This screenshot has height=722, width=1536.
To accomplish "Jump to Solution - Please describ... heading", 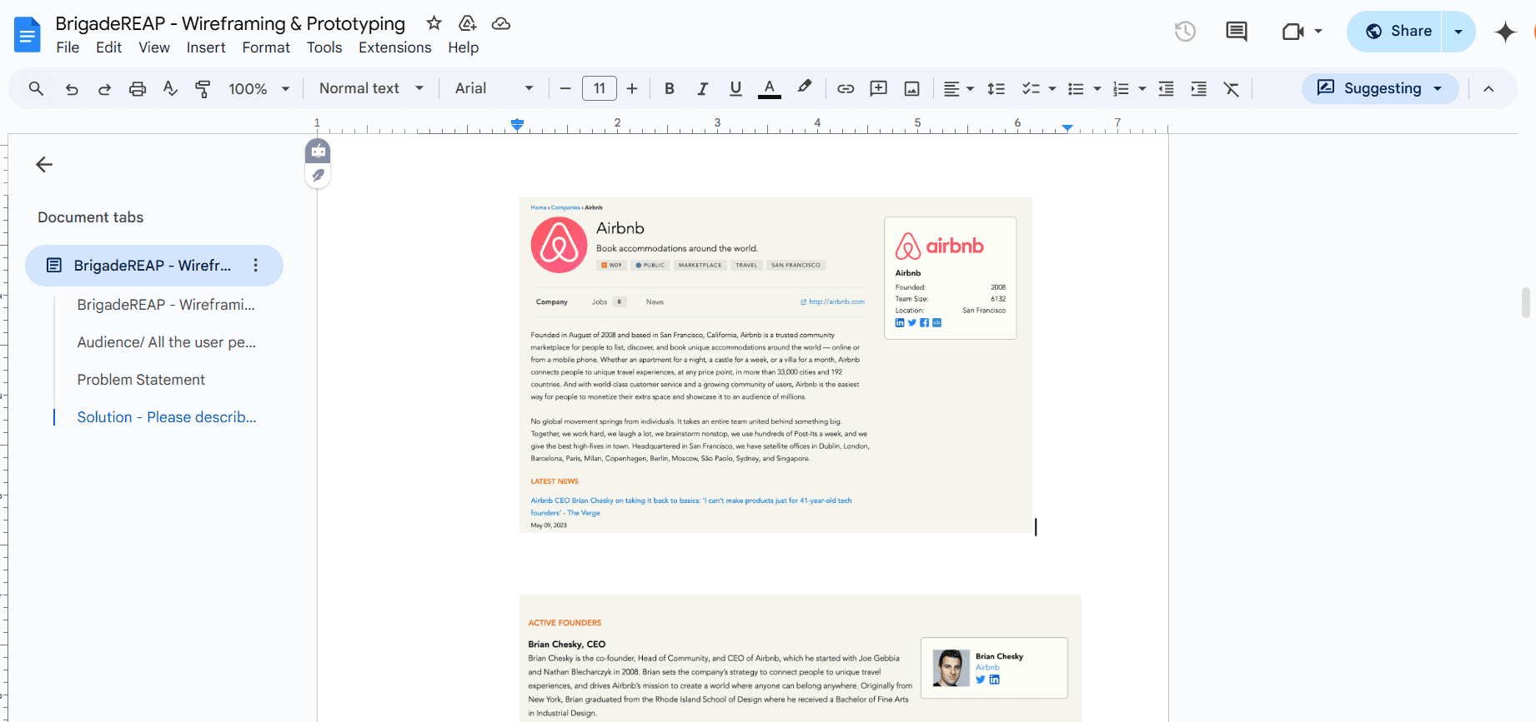I will (167, 417).
